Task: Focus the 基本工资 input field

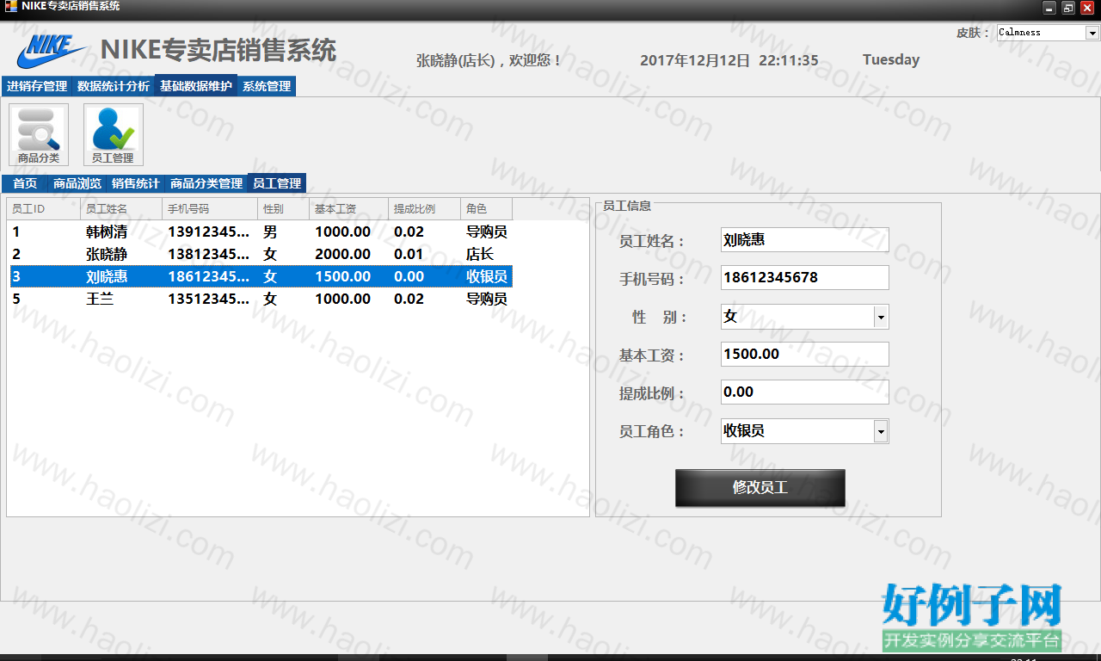Action: click(x=805, y=355)
